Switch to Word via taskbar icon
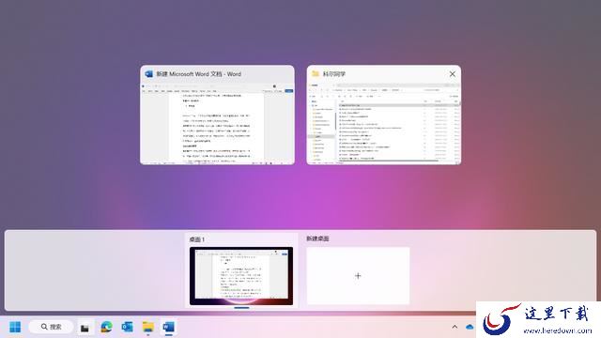Viewport: 601px width, 338px height. 169,327
